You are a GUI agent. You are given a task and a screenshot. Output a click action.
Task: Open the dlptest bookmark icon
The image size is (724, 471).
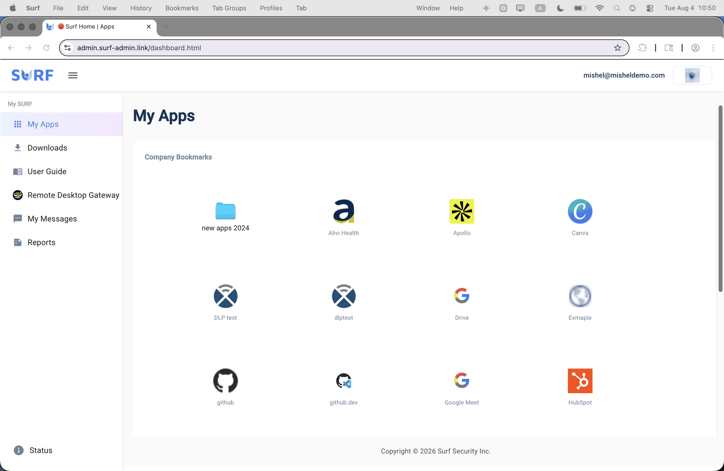[344, 296]
